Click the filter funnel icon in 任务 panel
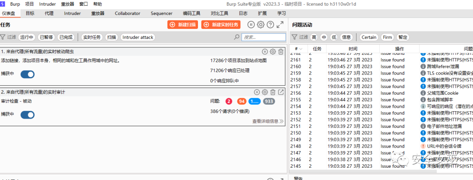This screenshot has width=473, height=180. tap(3, 37)
